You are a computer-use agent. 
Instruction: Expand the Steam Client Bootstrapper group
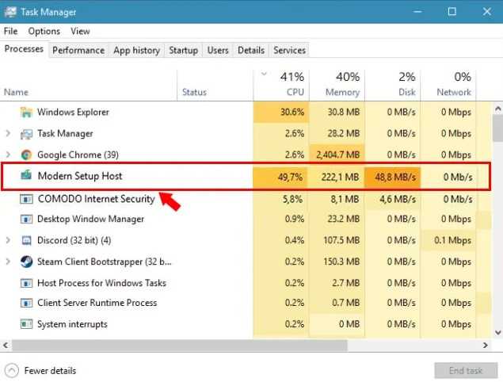point(8,262)
